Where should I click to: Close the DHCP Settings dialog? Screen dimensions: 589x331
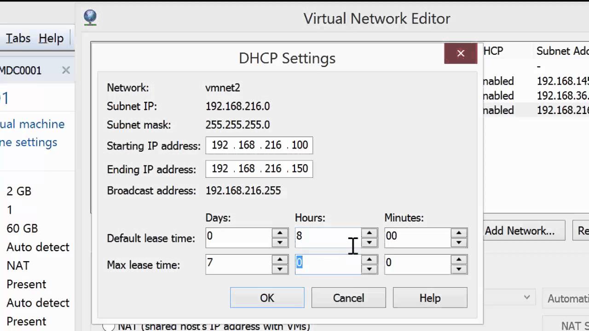pos(461,53)
